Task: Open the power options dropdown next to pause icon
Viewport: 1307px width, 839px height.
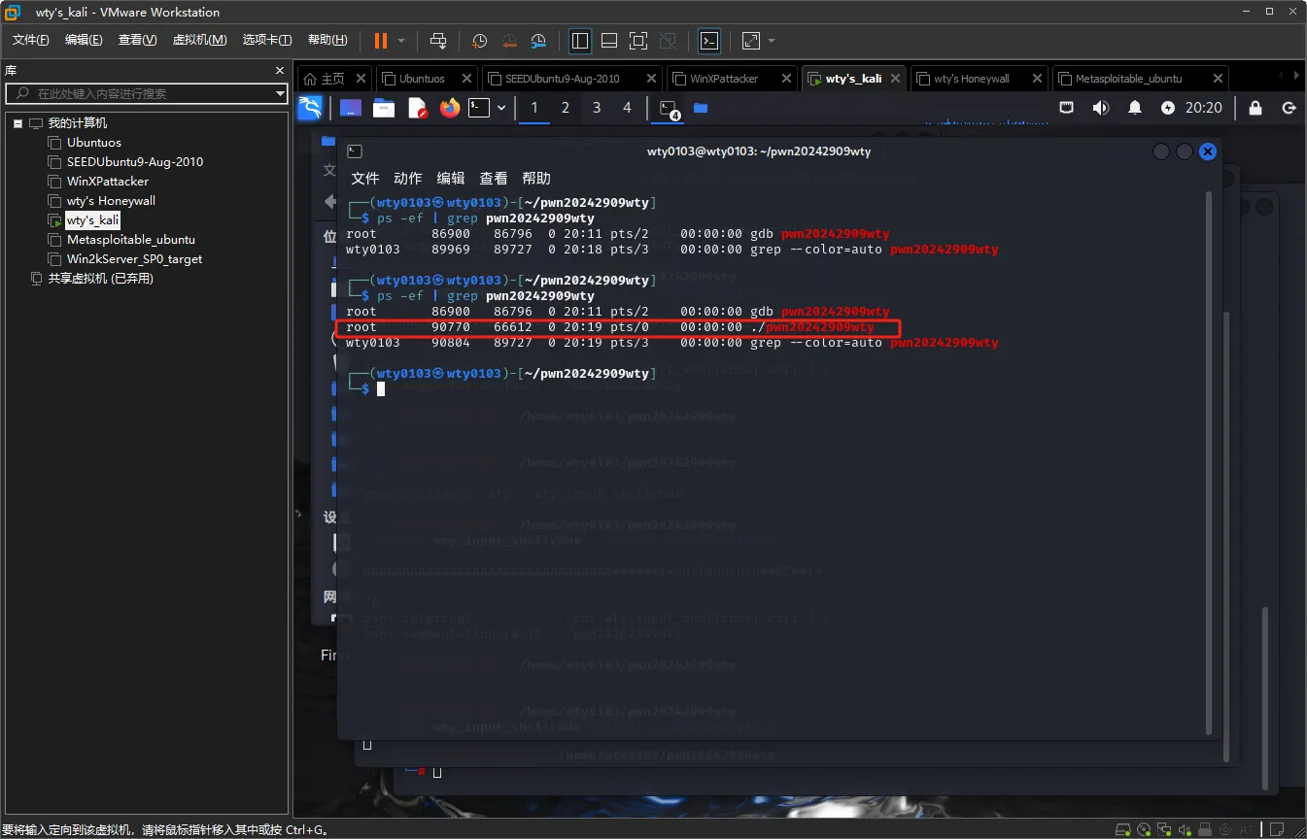Action: [x=401, y=41]
